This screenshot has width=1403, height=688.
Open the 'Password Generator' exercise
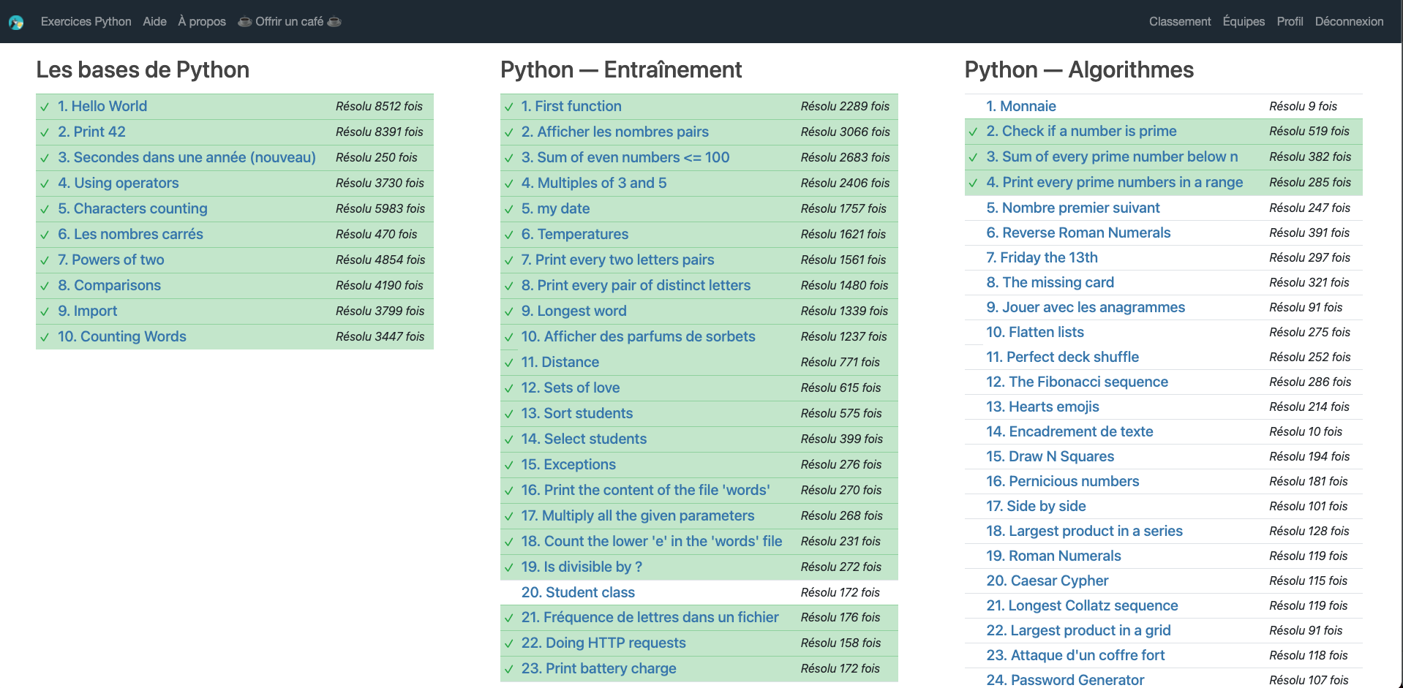tap(1065, 680)
